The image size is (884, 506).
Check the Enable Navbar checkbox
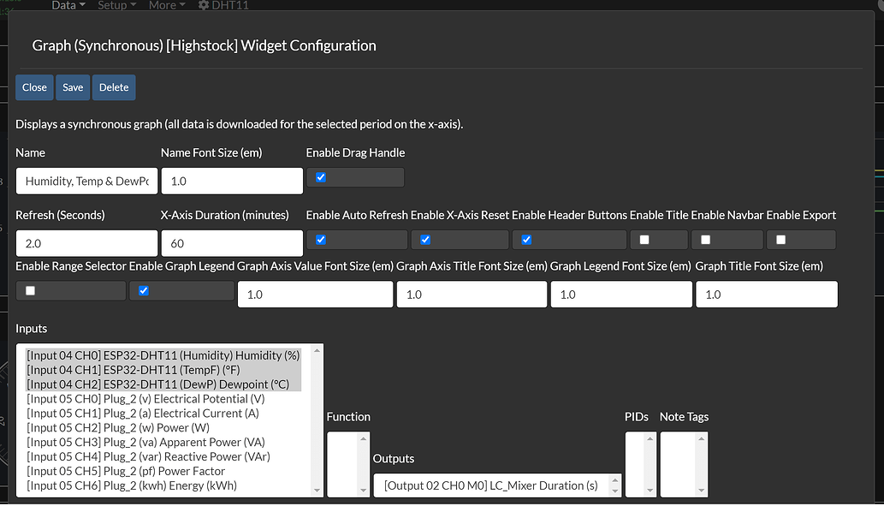click(706, 240)
